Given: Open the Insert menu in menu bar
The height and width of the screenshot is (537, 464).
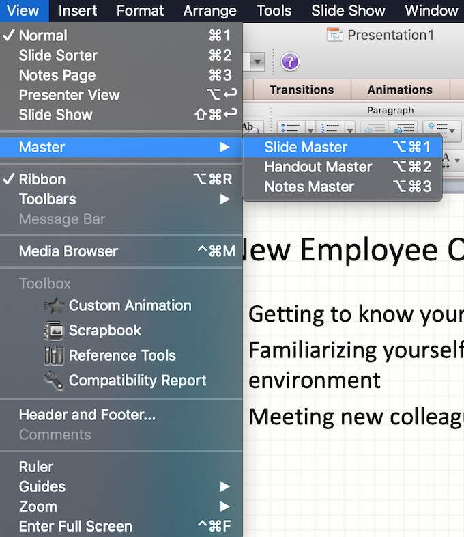Looking at the screenshot, I should coord(78,10).
